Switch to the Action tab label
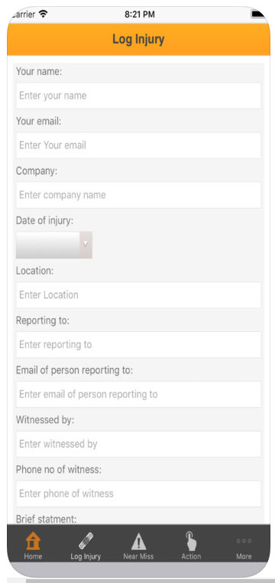 click(x=191, y=556)
